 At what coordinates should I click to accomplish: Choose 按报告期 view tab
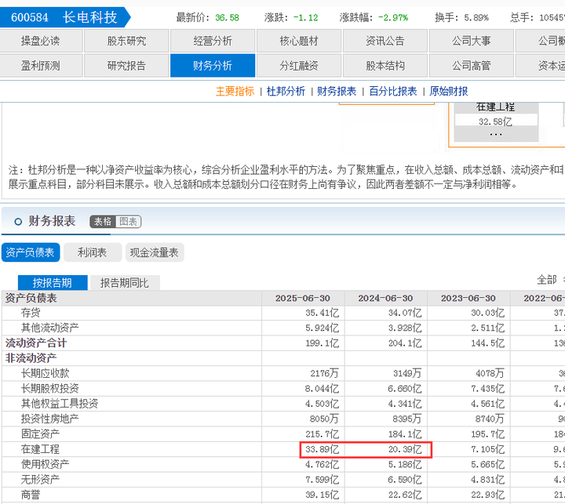[x=53, y=283]
